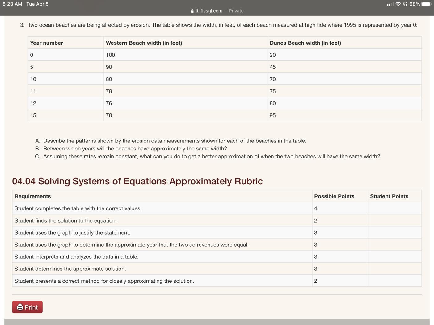The image size is (434, 325).
Task: Select year number 5 in the table
Action: (32, 67)
